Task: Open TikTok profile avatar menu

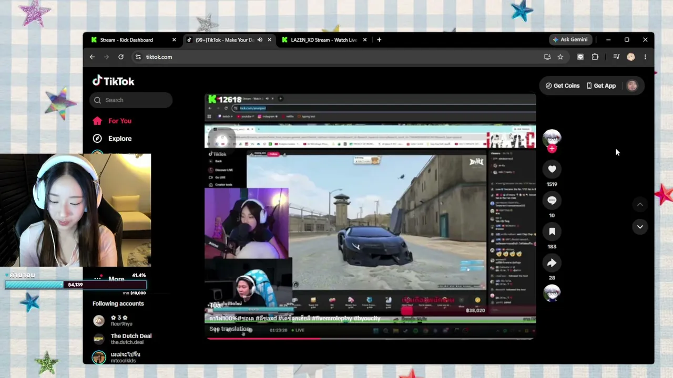Action: click(x=632, y=86)
